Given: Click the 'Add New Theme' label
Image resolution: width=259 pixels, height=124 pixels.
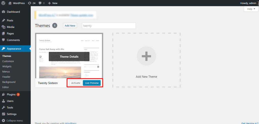Looking at the screenshot, I should (146, 77).
